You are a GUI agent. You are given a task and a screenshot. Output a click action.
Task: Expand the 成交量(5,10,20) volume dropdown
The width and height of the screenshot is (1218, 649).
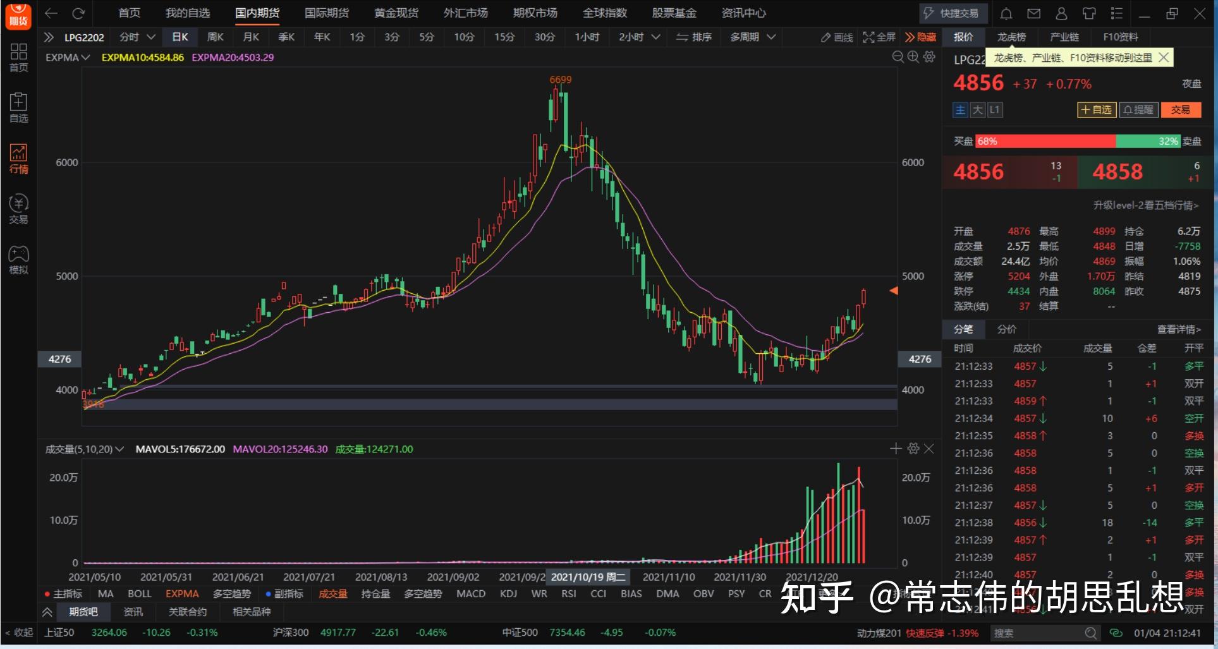coord(120,449)
